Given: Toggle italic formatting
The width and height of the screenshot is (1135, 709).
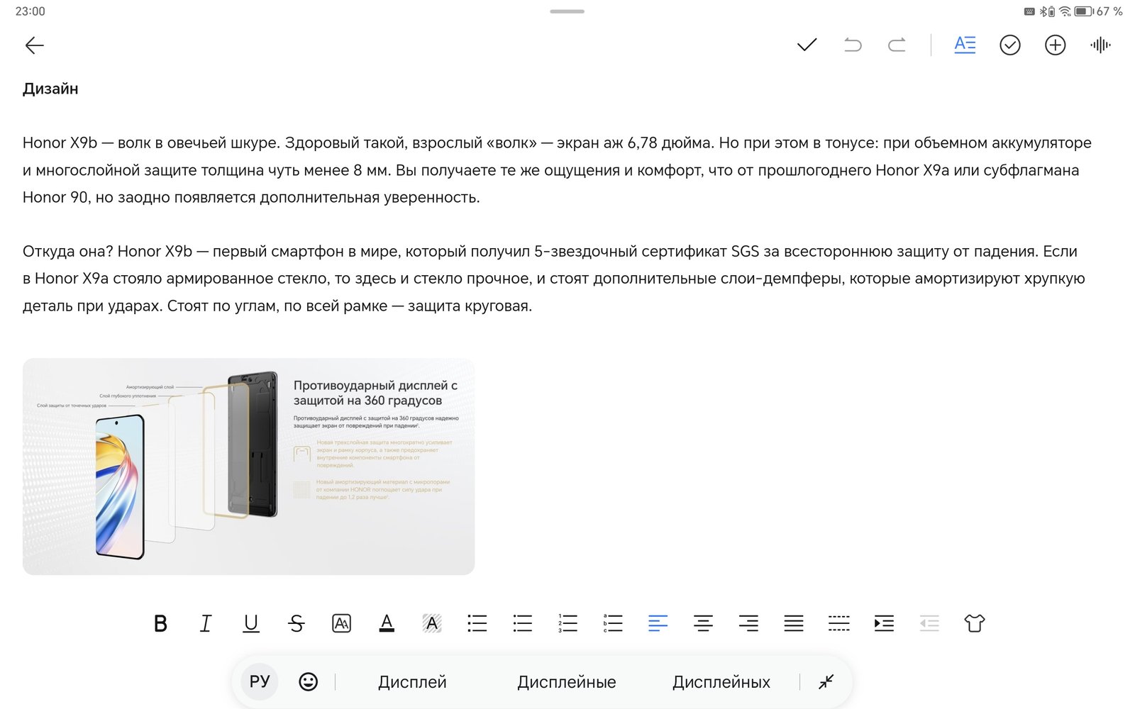Looking at the screenshot, I should pos(206,623).
